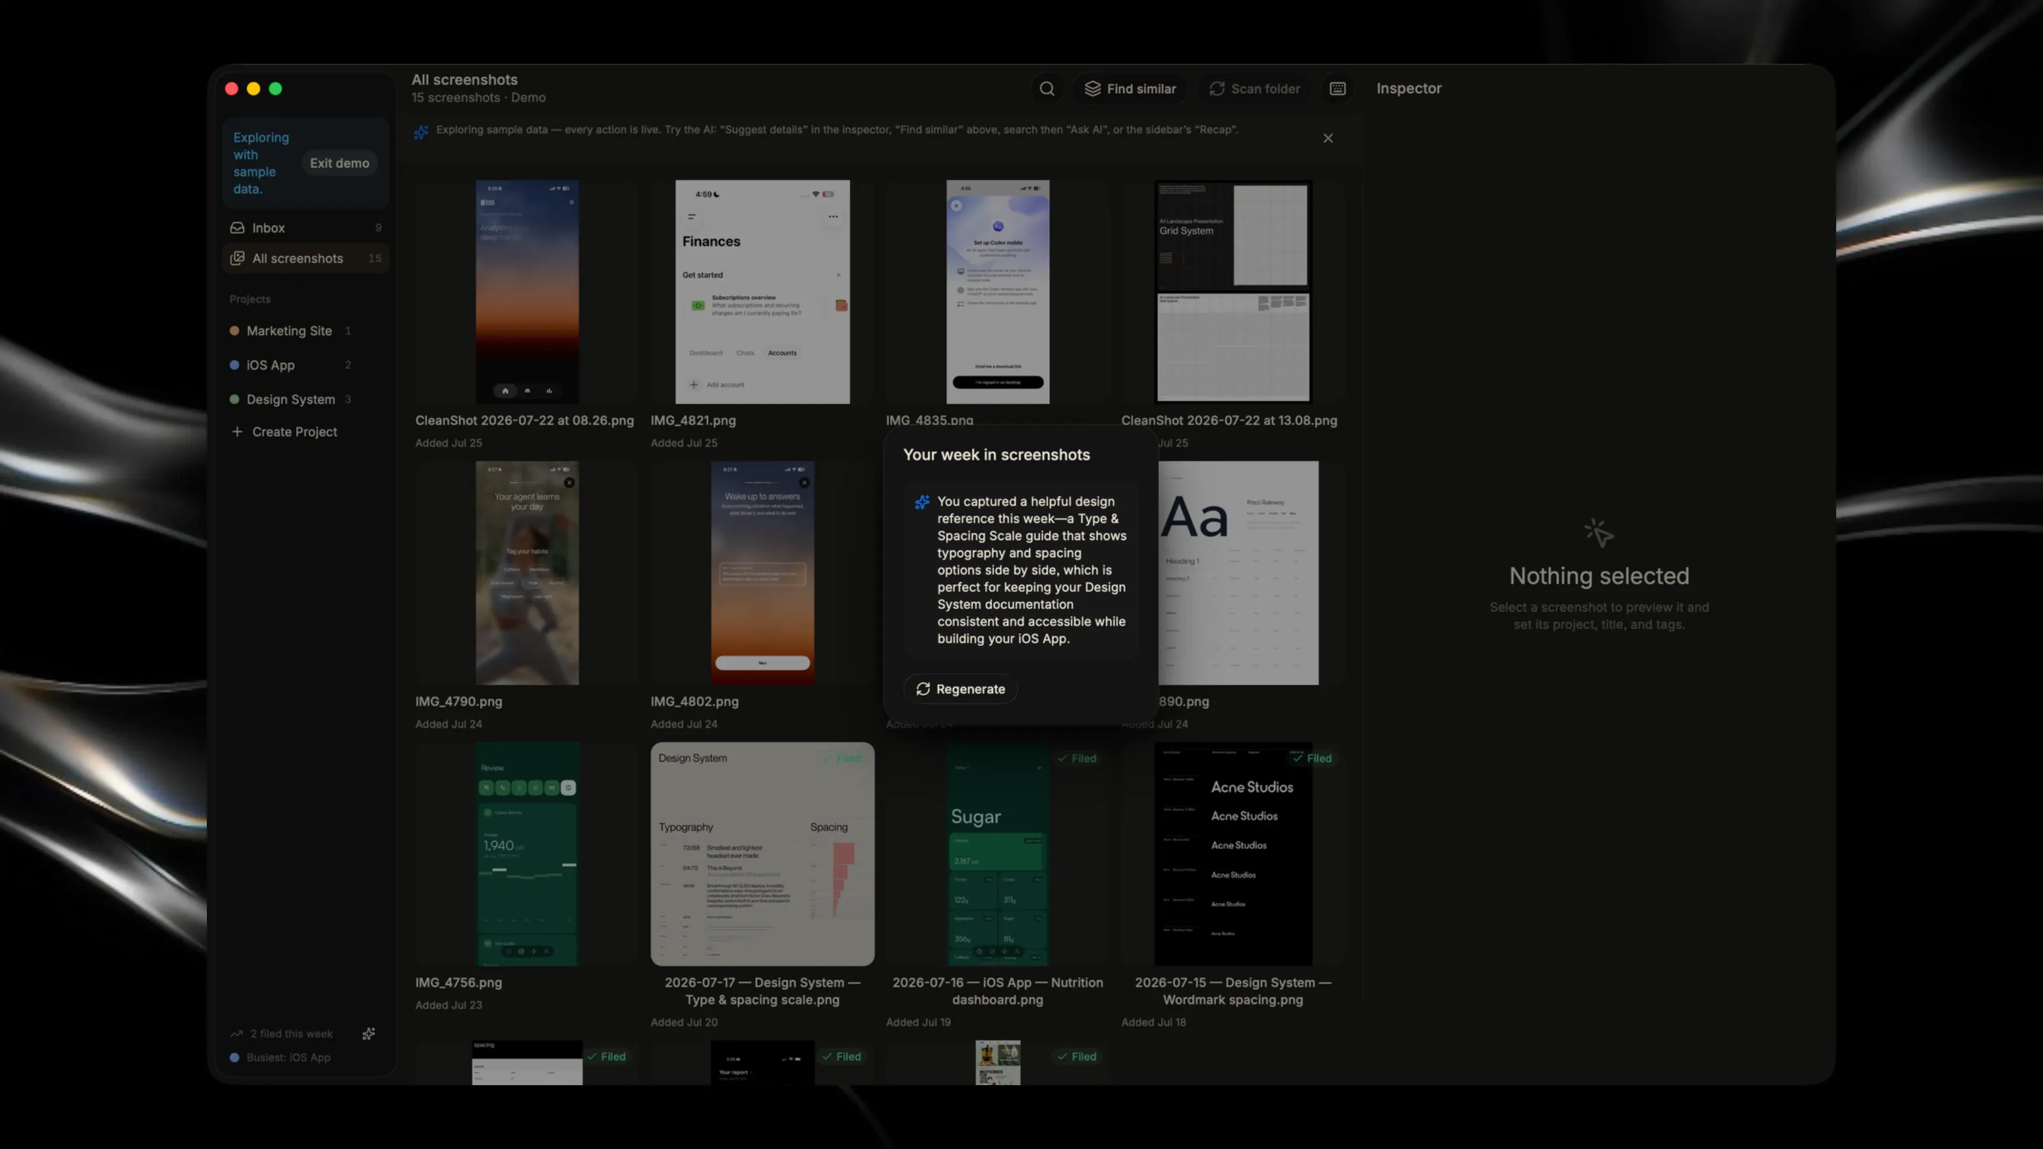Open the Design System project
This screenshot has height=1149, width=2043.
[290, 399]
